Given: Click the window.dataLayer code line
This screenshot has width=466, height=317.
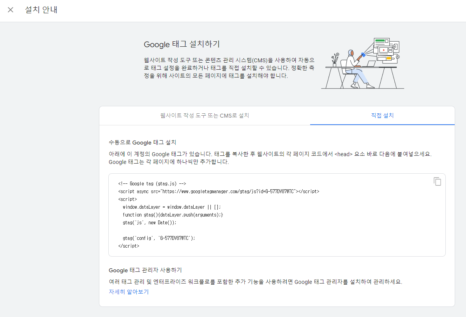Looking at the screenshot, I should click(x=171, y=207).
